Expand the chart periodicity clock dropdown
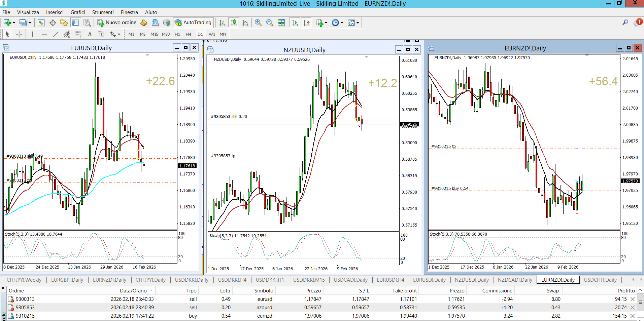The width and height of the screenshot is (644, 321). click(x=342, y=23)
